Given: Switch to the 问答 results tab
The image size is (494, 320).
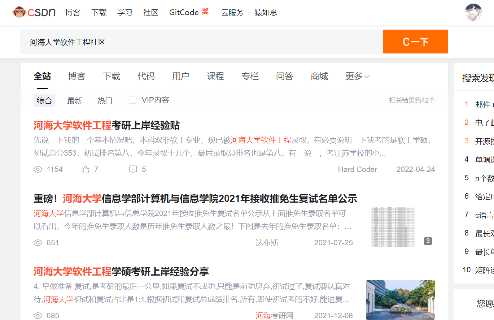Looking at the screenshot, I should [x=285, y=76].
